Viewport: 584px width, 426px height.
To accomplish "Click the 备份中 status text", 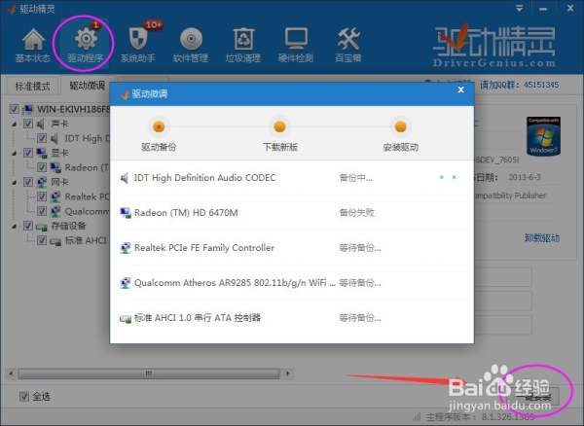I will pyautogui.click(x=355, y=178).
